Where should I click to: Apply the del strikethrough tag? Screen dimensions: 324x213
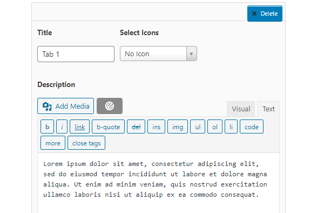tap(136, 127)
